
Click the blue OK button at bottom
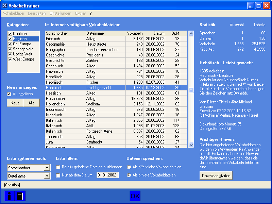tap(135, 196)
